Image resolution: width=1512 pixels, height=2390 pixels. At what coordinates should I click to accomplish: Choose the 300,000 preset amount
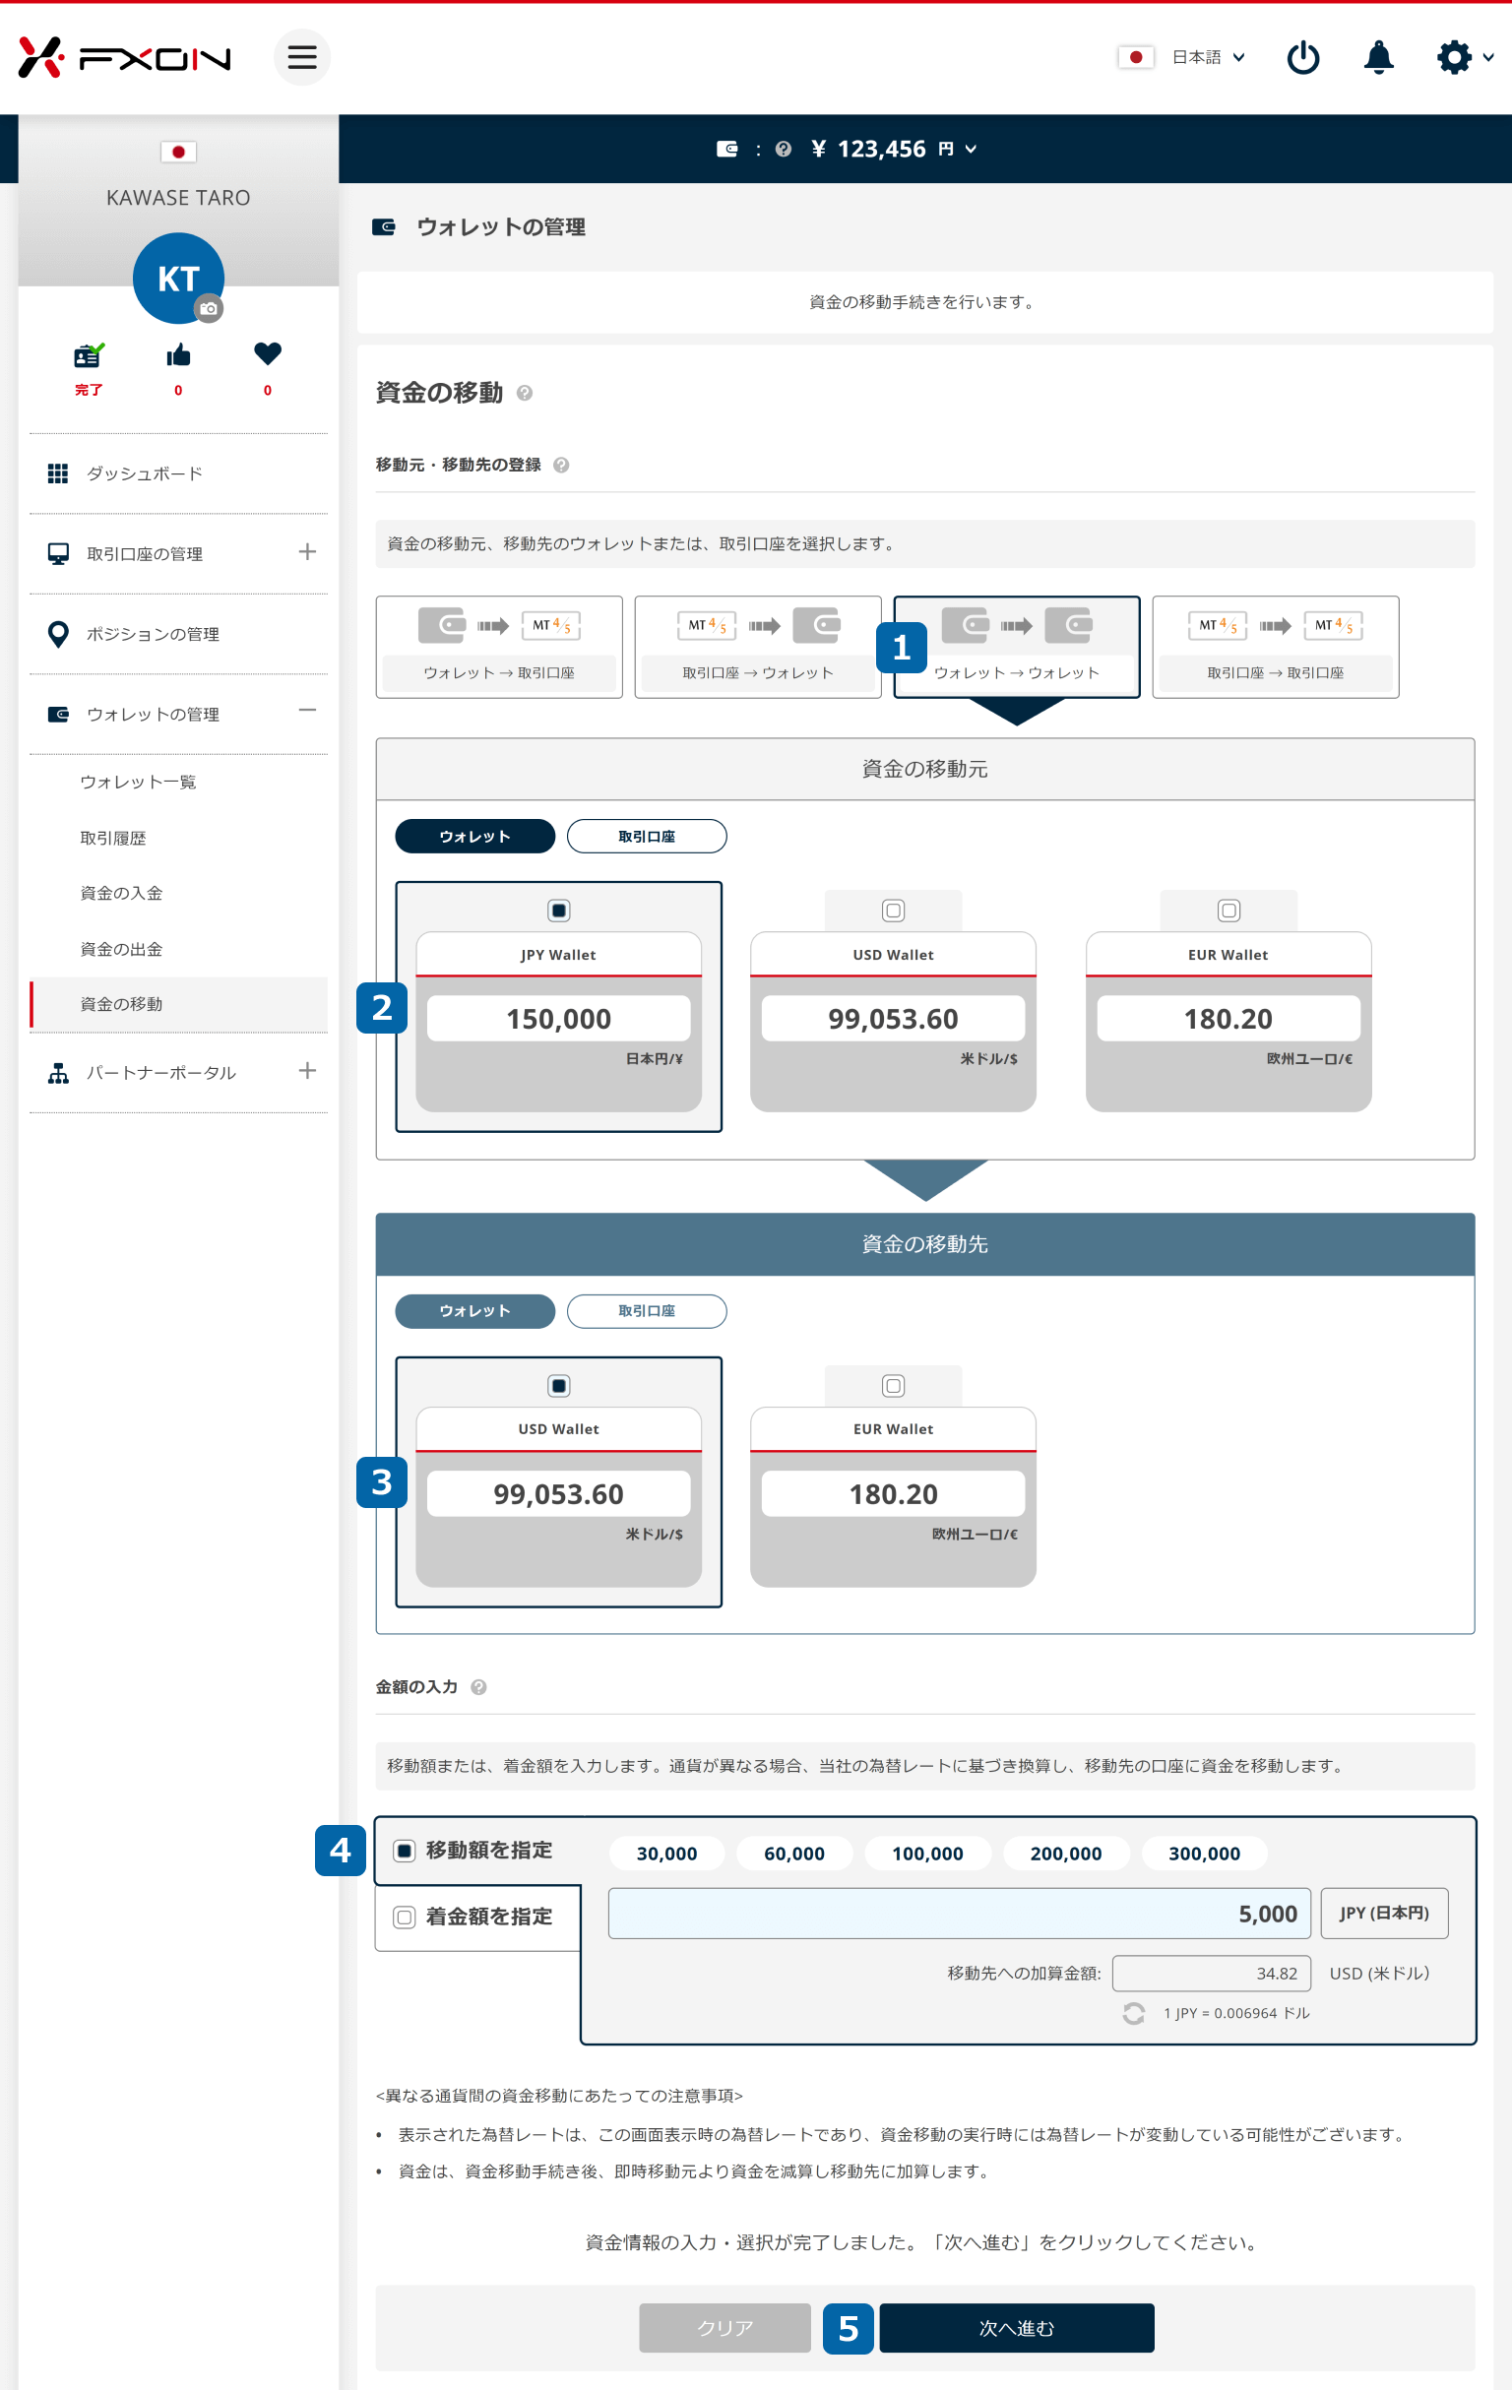[x=1204, y=1854]
